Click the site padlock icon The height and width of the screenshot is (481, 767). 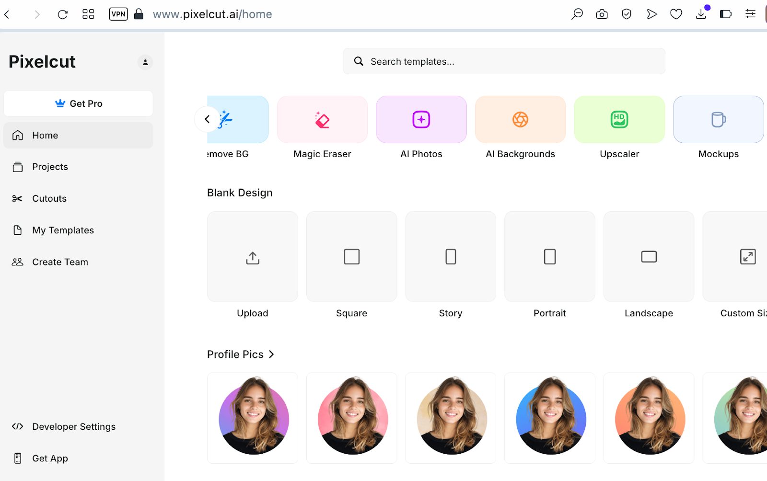[x=139, y=14]
